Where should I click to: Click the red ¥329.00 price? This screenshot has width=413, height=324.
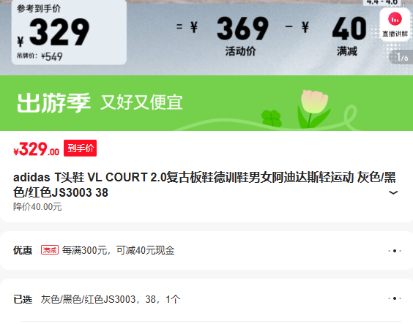pos(37,149)
